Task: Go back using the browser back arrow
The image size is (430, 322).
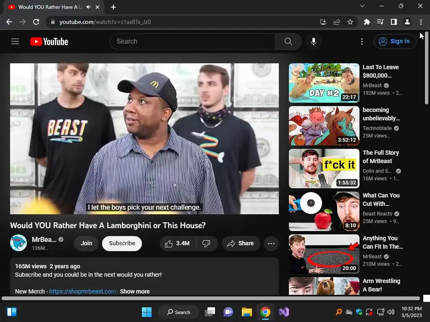Action: click(x=9, y=22)
